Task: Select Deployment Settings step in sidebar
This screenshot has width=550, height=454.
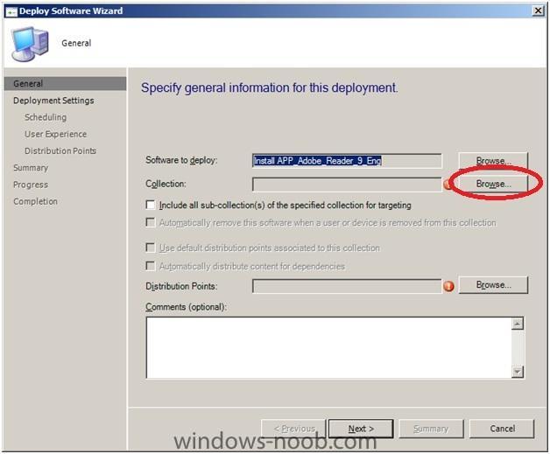Action: pyautogui.click(x=53, y=101)
